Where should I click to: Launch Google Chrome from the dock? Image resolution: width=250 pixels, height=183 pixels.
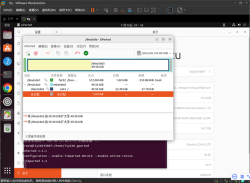[7, 88]
